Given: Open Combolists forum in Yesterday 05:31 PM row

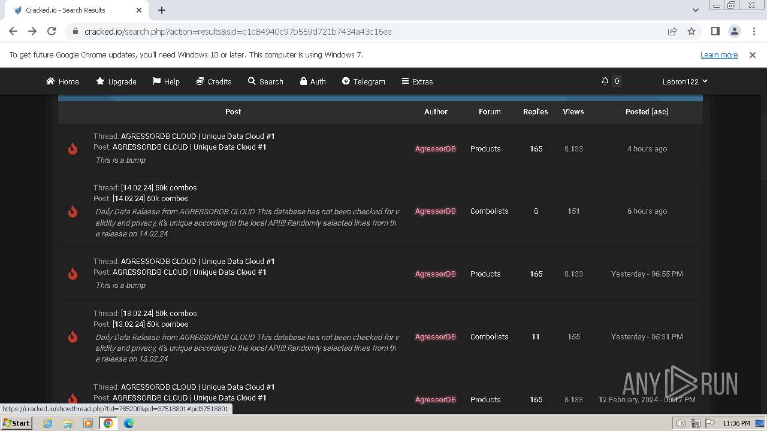Looking at the screenshot, I should click(x=489, y=336).
